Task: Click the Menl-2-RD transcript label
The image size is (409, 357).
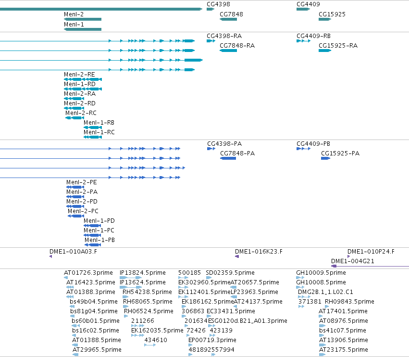Action: coord(80,103)
